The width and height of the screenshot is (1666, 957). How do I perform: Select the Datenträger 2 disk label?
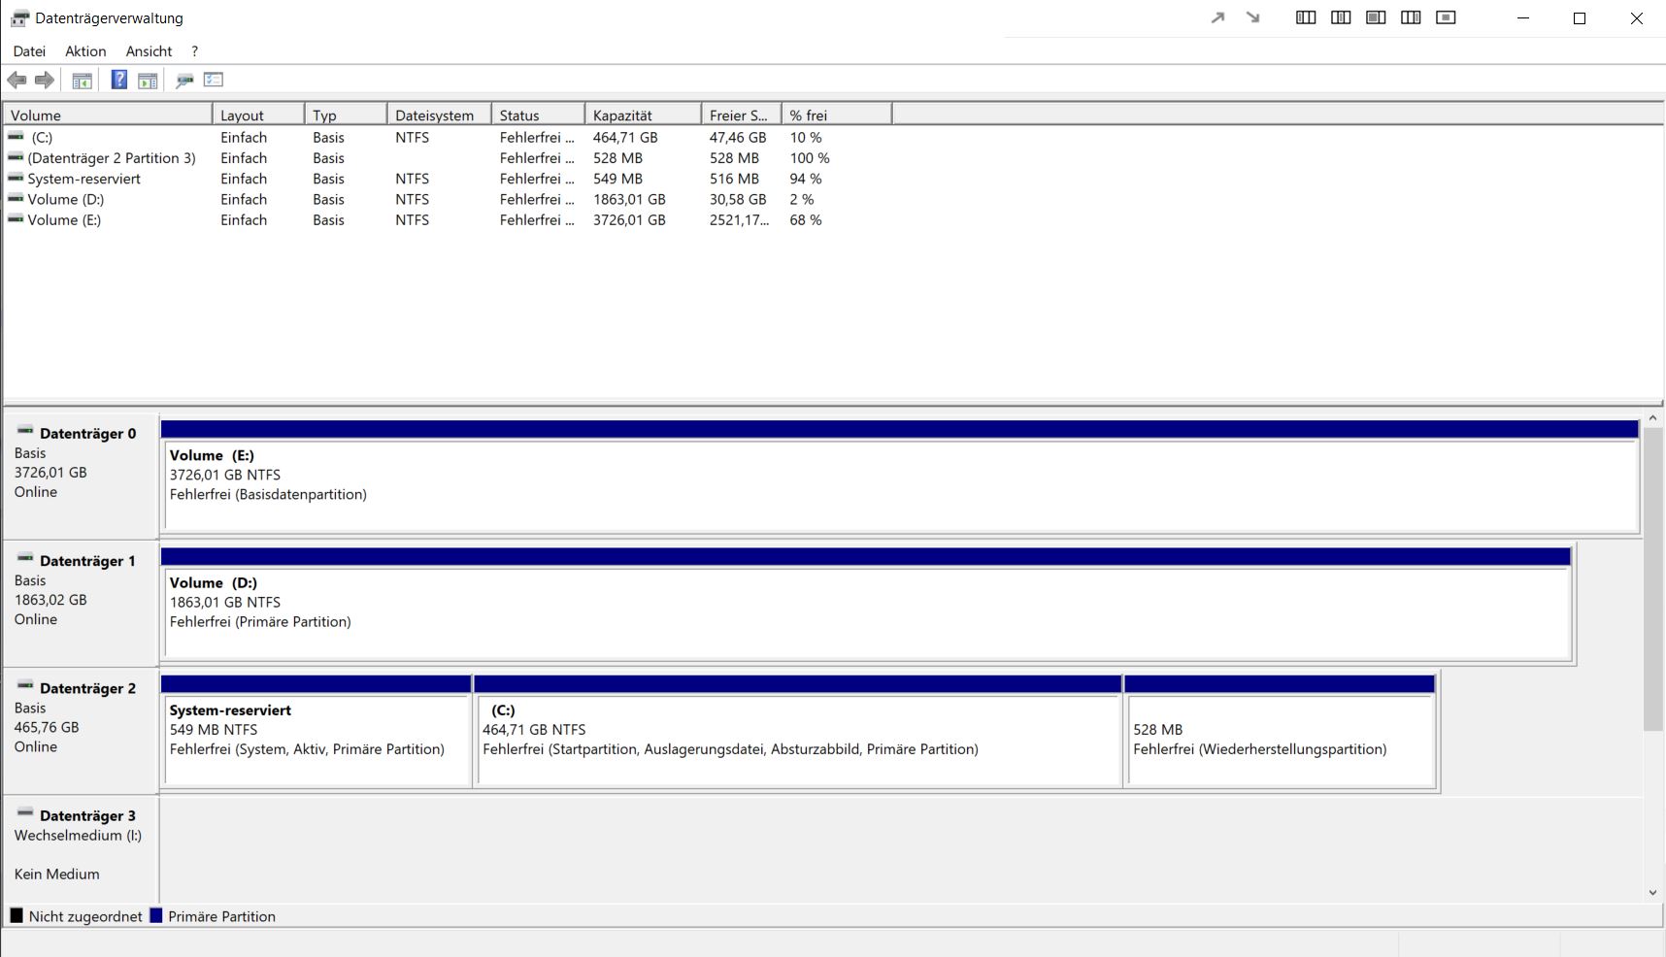81,730
